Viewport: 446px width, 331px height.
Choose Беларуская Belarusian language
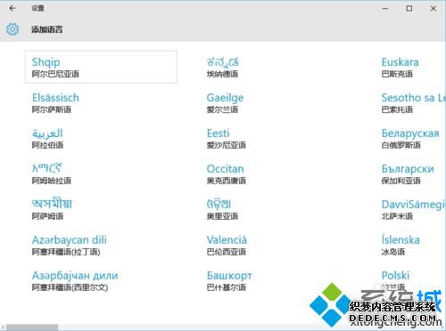coord(410,138)
